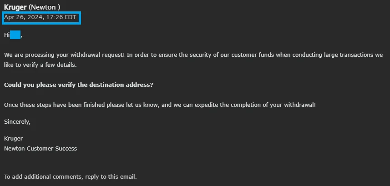Click the blue redacted name block
The image size is (390, 186).
(15, 35)
